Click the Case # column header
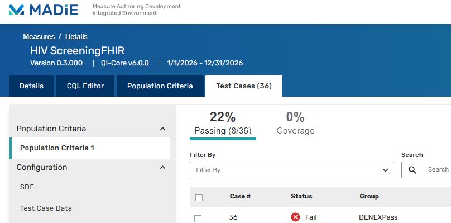The height and width of the screenshot is (223, 451). point(240,196)
